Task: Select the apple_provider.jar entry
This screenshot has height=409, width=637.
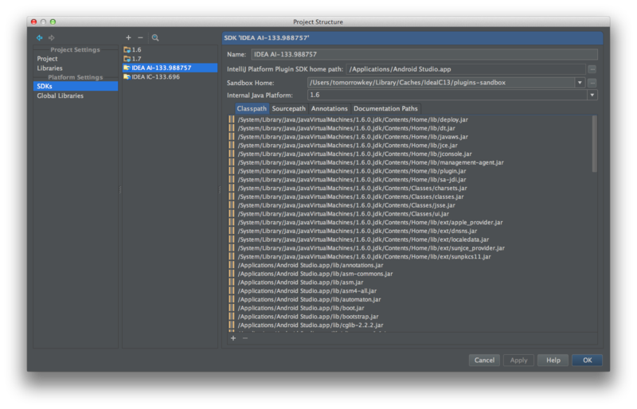Action: click(409, 223)
